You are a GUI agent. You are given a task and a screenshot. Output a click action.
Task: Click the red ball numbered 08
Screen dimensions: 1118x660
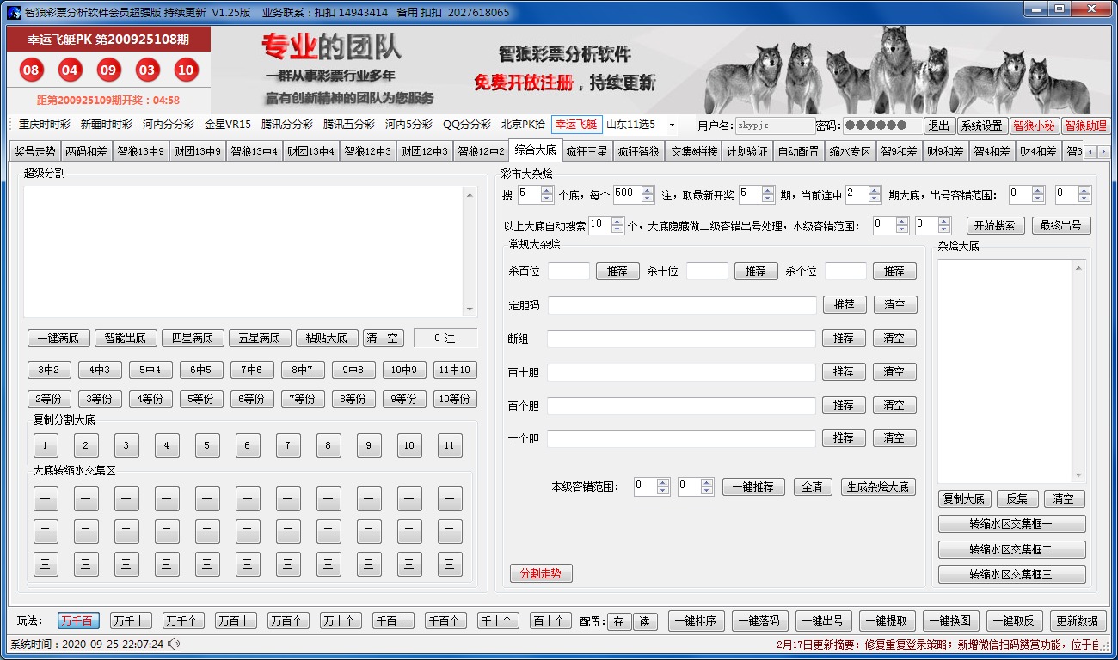pos(32,70)
